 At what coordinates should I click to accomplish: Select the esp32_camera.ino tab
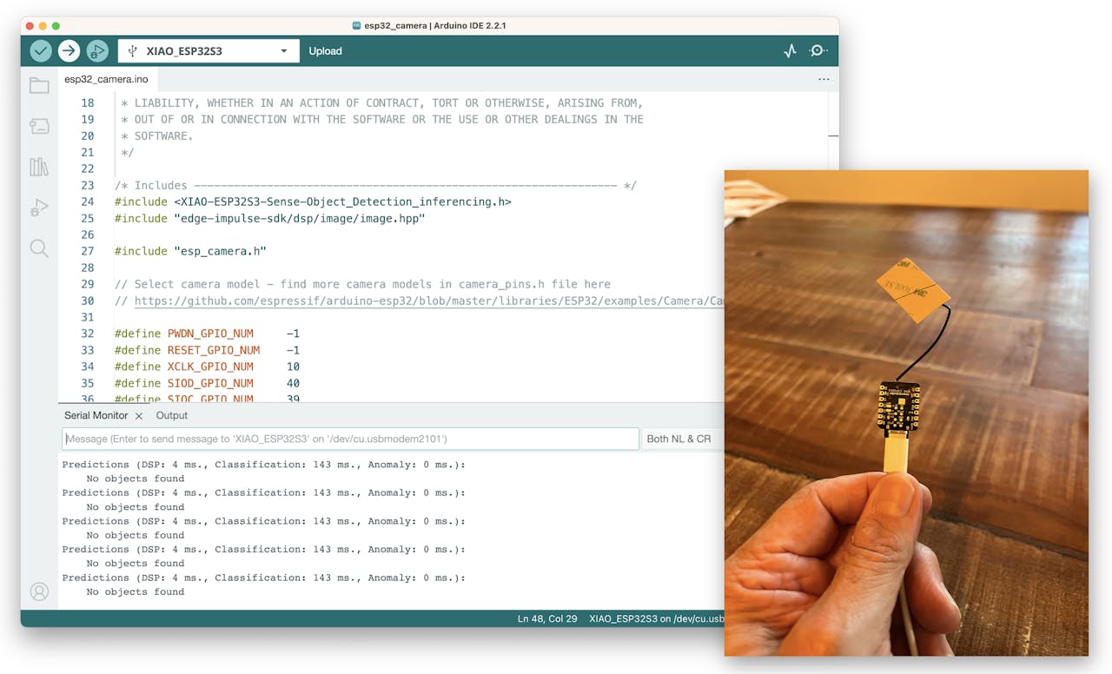pyautogui.click(x=106, y=79)
